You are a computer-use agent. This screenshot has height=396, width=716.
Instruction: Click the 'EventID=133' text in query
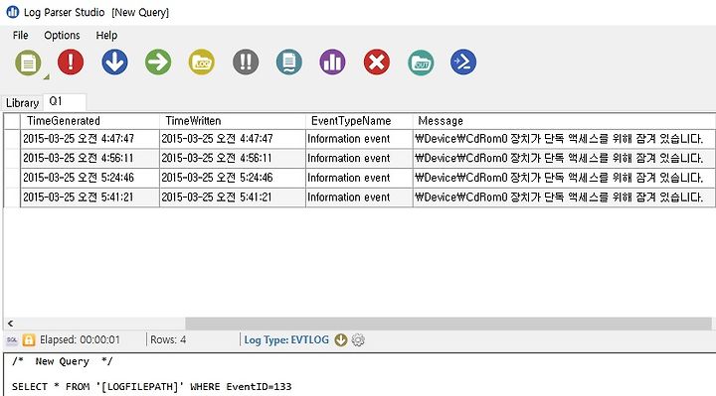(x=259, y=387)
